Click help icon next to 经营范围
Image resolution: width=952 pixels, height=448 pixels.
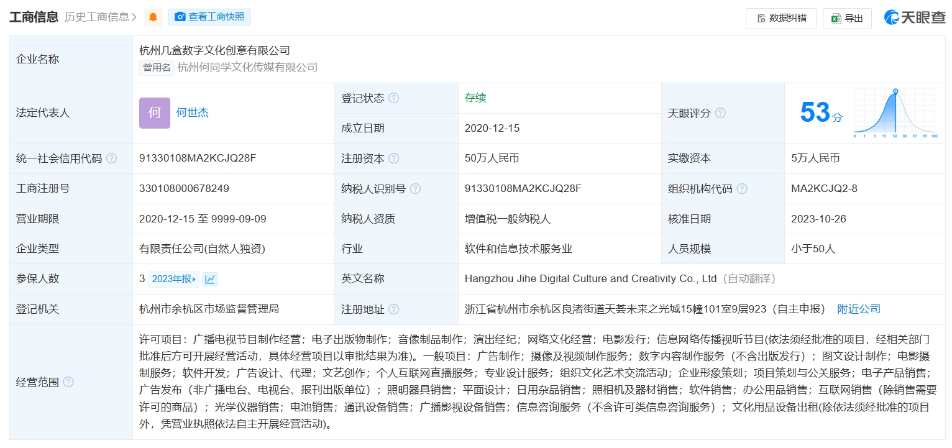(x=68, y=382)
